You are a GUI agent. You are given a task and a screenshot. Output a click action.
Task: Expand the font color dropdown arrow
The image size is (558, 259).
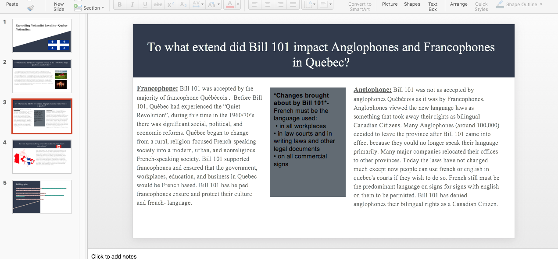pos(238,5)
